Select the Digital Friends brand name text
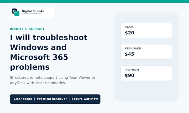This screenshot has height=113, width=189. point(33,11)
